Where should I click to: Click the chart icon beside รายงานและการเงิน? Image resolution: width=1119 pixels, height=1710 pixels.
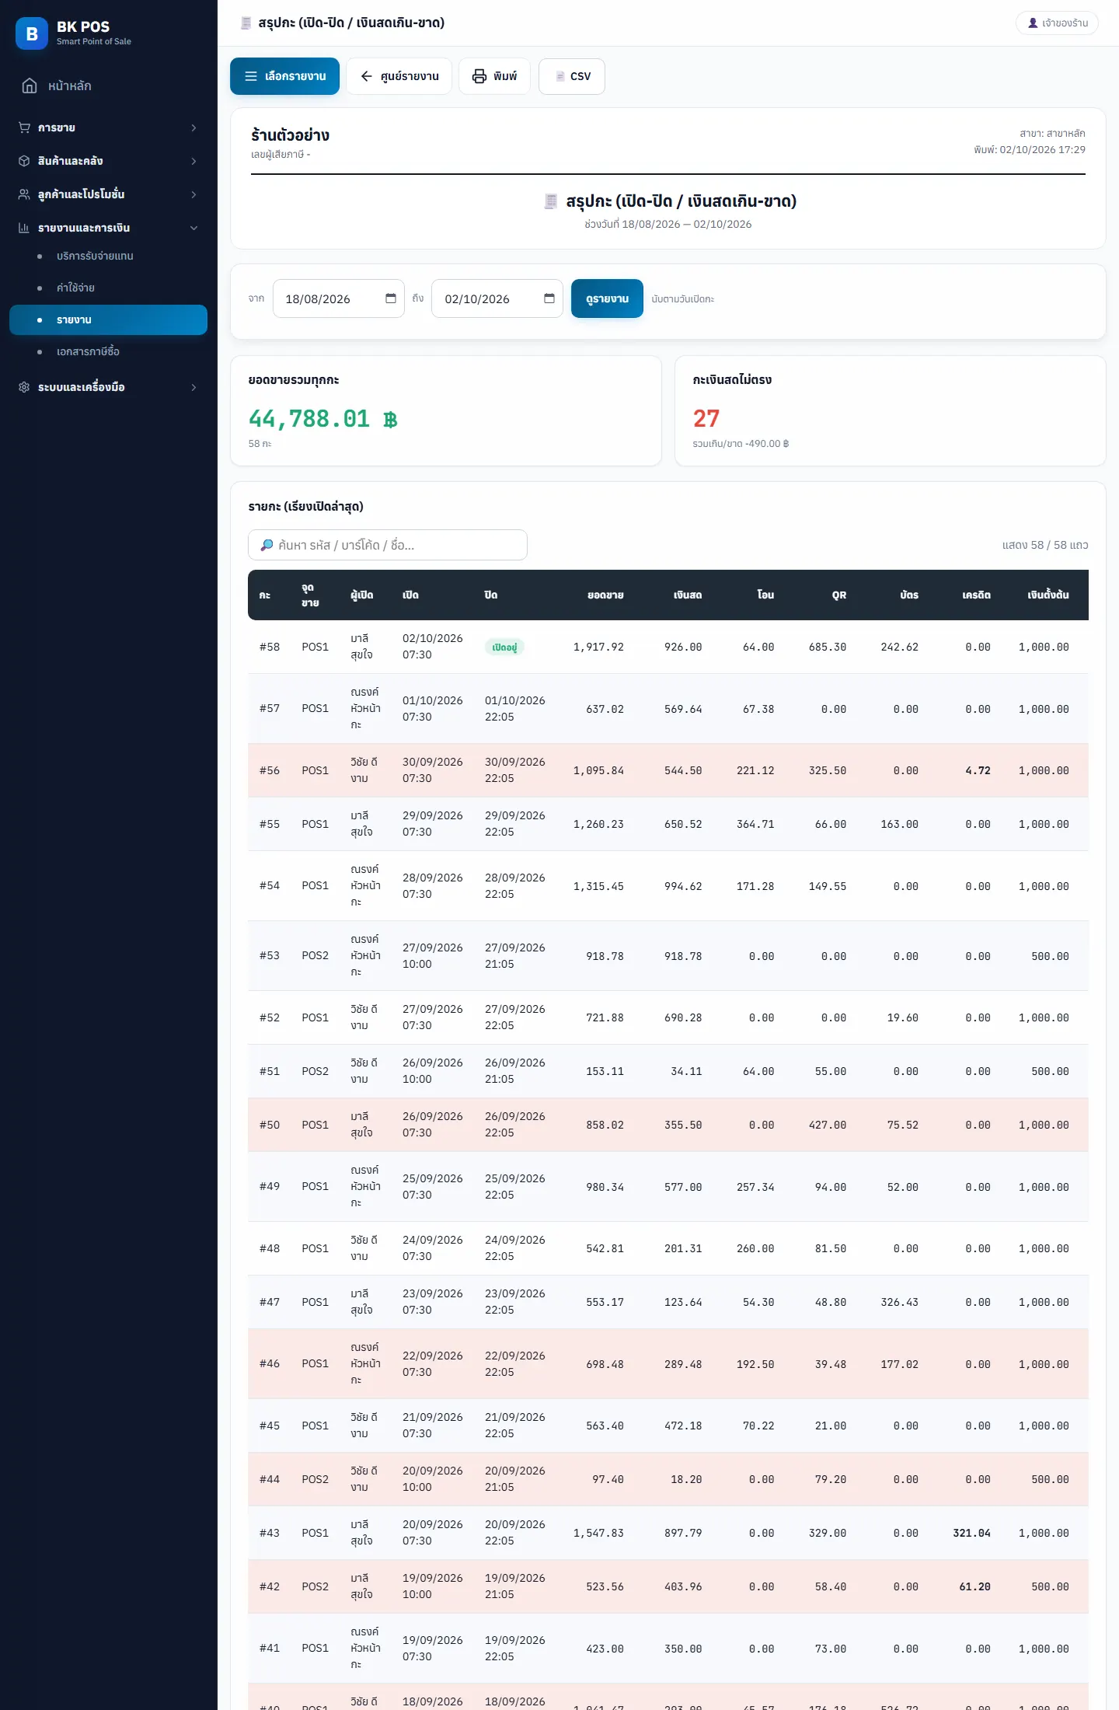[x=24, y=228]
